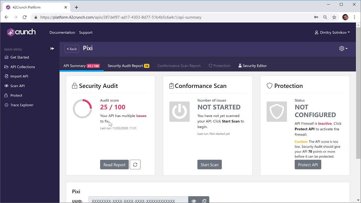
Task: Open the Security Editor tab
Action: click(252, 66)
